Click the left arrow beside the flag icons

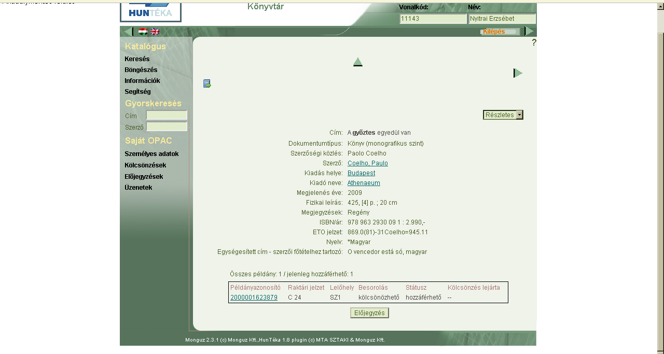pos(128,32)
